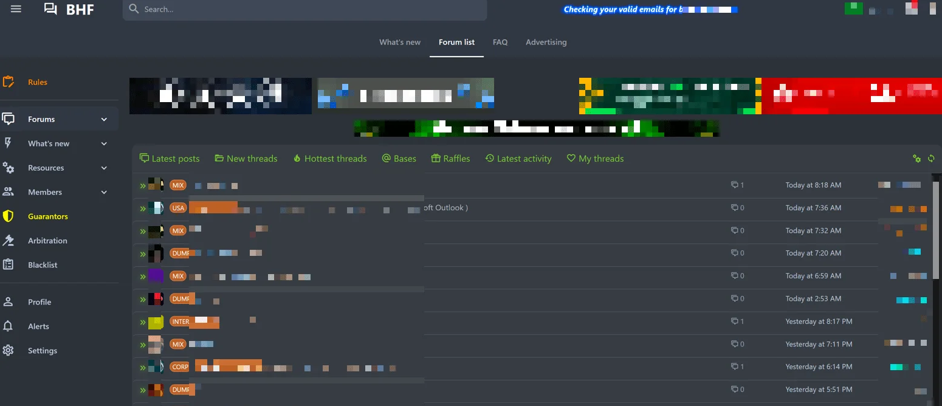Click 'Yesterday at 8:17 PM' timestamp

coord(819,321)
